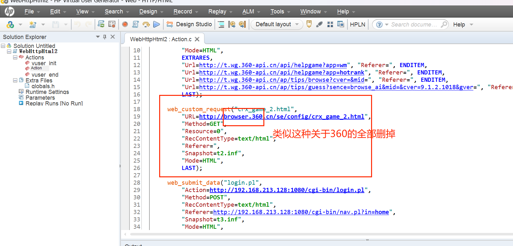The image size is (513, 246).
Task: Click the Undo arrow icon
Action: point(77,24)
